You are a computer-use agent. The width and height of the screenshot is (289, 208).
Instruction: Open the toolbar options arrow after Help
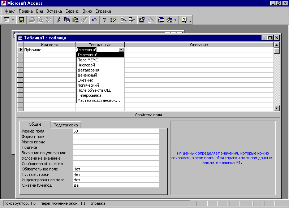coord(190,21)
